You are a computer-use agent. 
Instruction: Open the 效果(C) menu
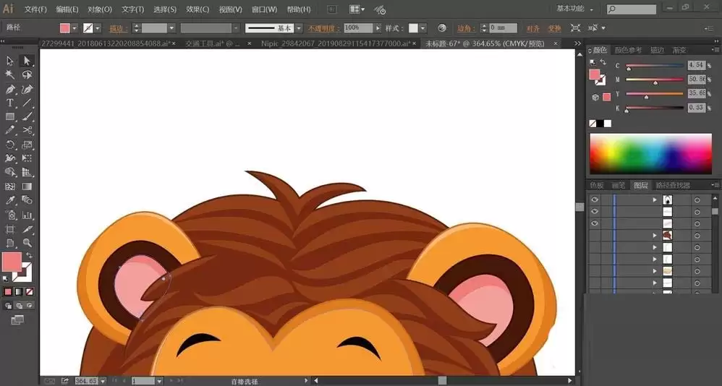198,9
